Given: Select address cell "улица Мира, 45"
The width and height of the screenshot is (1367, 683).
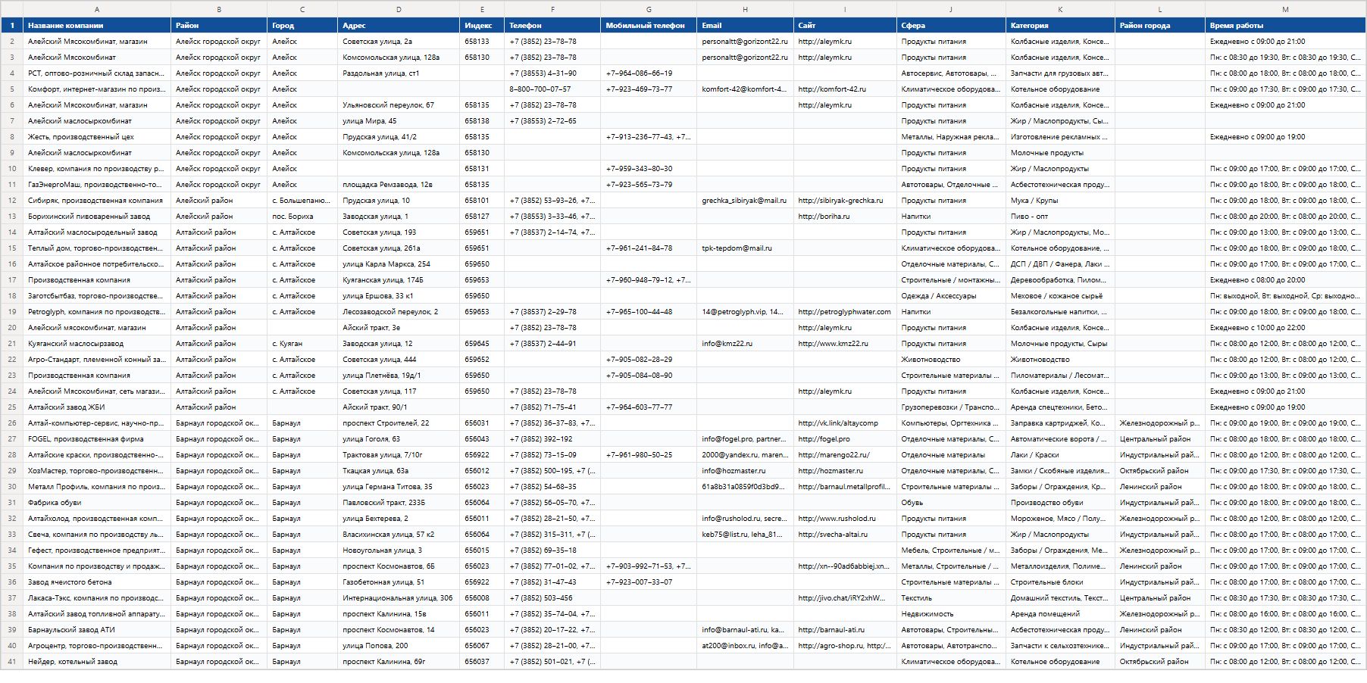Looking at the screenshot, I should coord(399,121).
